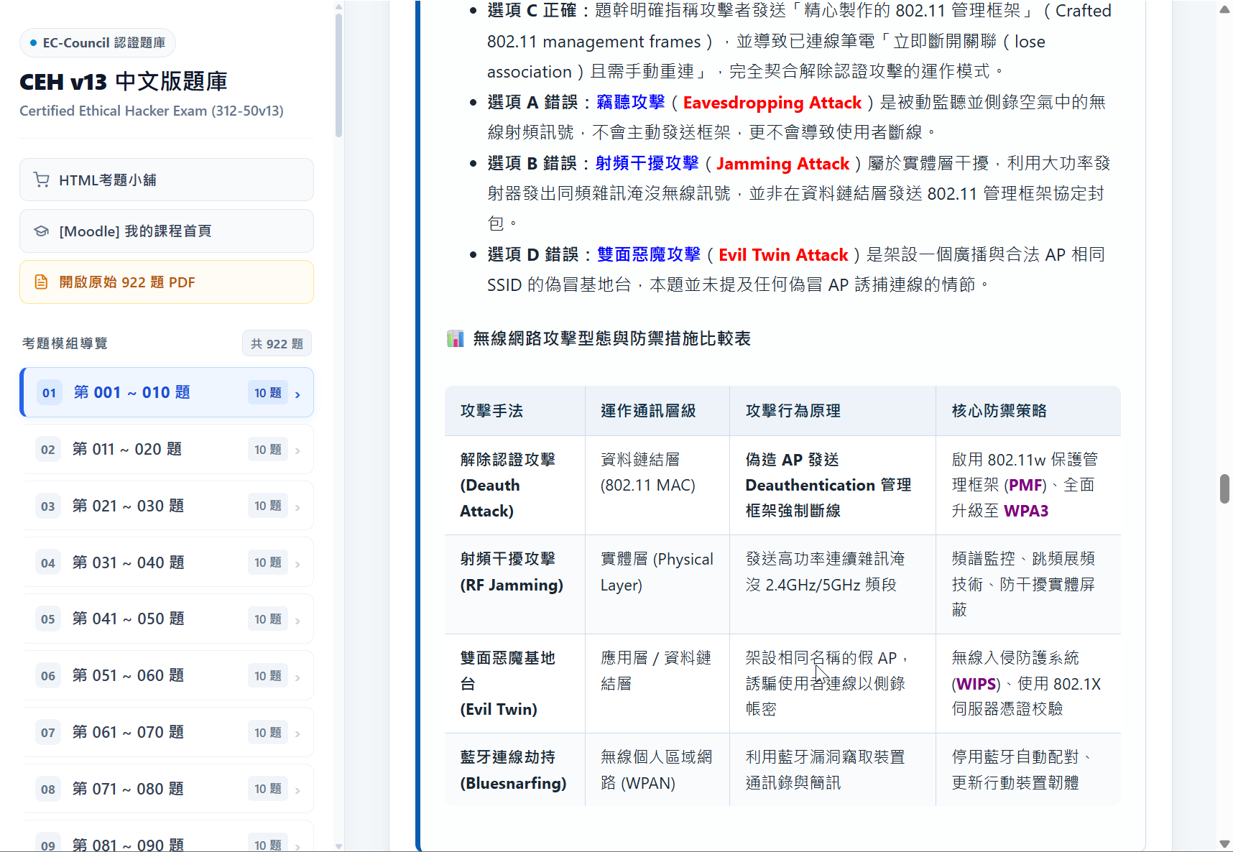This screenshot has height=852, width=1233.
Task: Click the sidebar vertical scrollbar thumb
Action: [338, 75]
